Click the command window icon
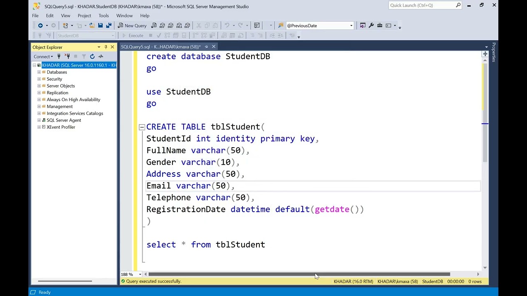The width and height of the screenshot is (527, 296). tap(388, 25)
